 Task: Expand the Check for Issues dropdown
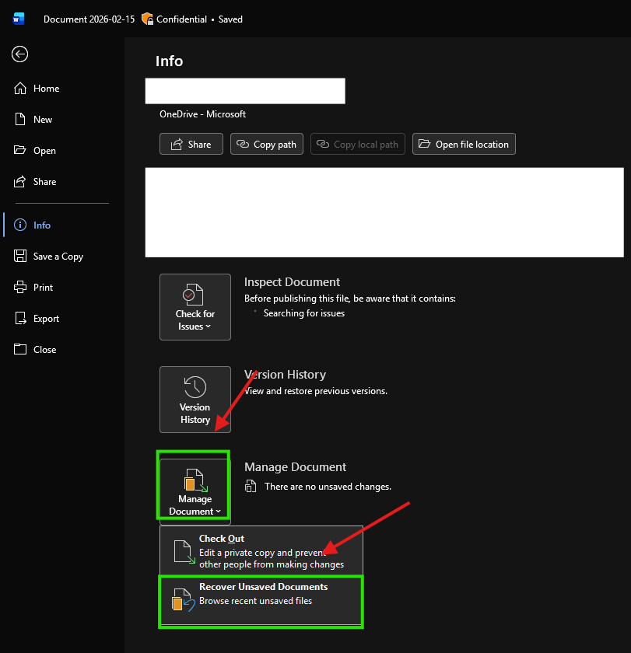(x=195, y=307)
